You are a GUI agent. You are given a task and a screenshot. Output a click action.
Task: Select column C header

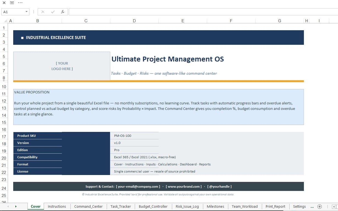86,21
